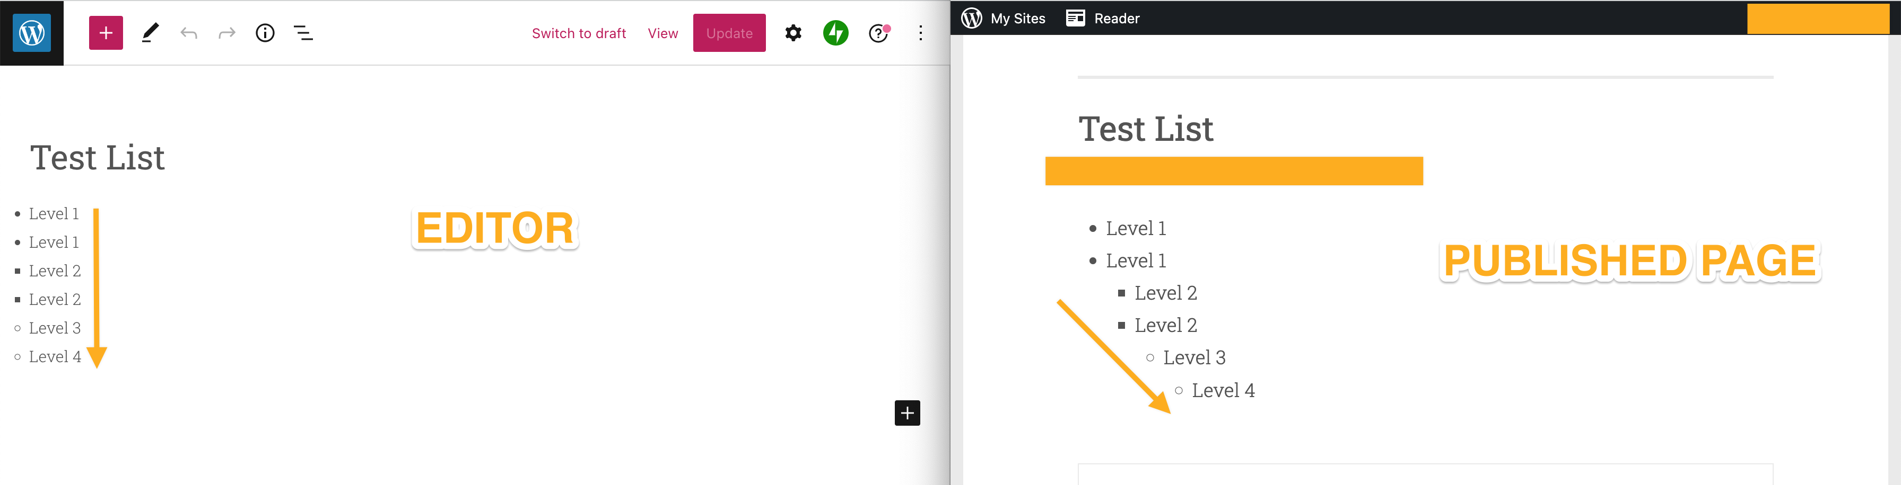This screenshot has width=1901, height=485.
Task: Click the WordPress logo in the editor
Action: 31,32
